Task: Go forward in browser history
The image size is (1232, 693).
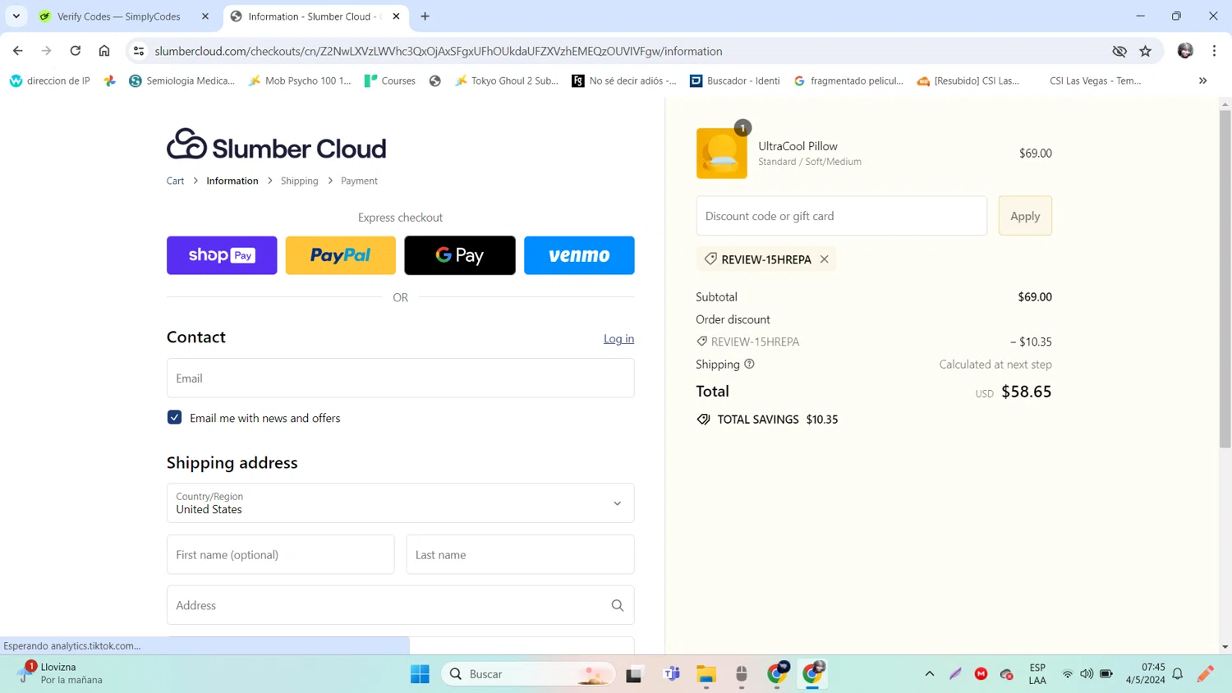Action: (x=47, y=51)
